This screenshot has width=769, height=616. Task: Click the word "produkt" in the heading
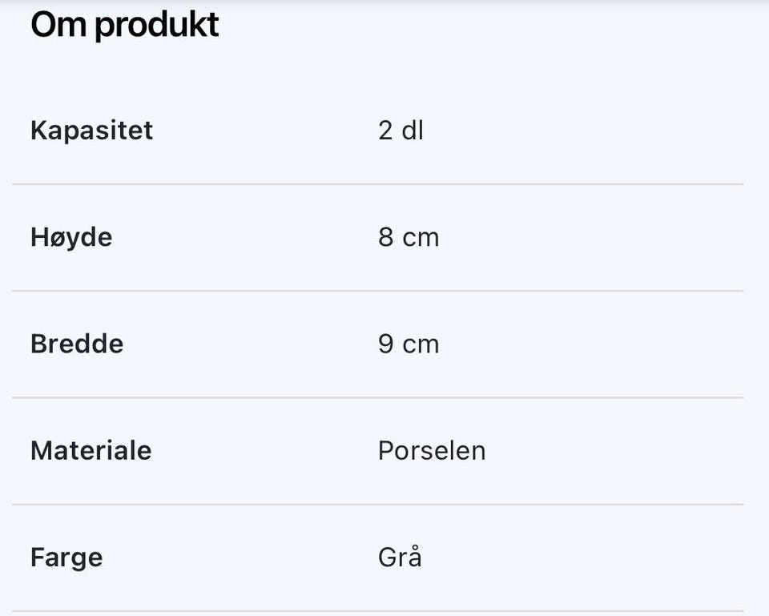(x=157, y=26)
